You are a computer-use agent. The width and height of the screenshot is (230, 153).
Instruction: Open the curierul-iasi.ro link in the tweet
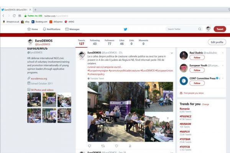[105, 67]
